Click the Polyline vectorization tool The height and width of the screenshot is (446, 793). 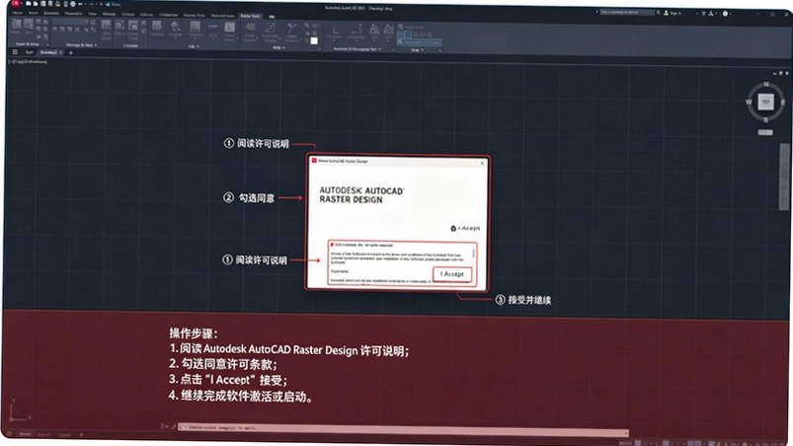pyautogui.click(x=335, y=32)
